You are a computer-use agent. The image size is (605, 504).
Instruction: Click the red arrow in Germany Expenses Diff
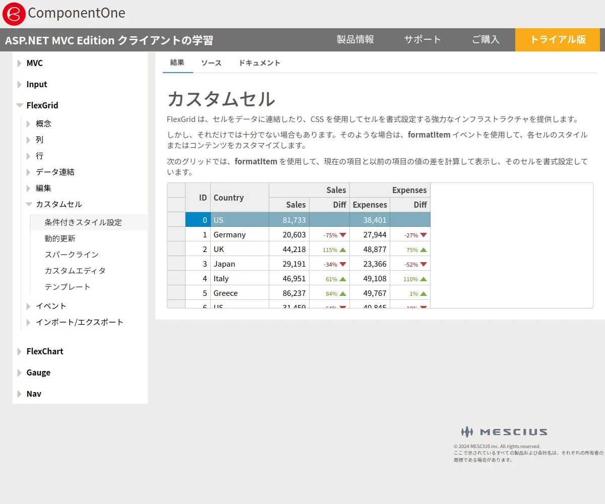point(423,235)
